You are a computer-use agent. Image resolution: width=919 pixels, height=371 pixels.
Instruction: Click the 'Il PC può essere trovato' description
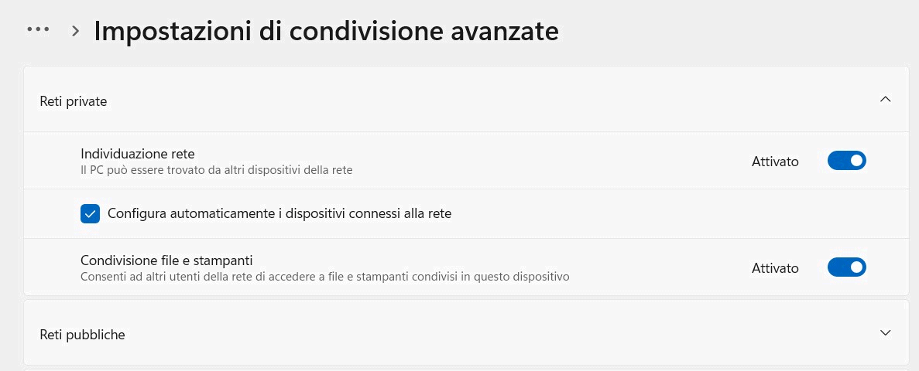click(x=216, y=169)
